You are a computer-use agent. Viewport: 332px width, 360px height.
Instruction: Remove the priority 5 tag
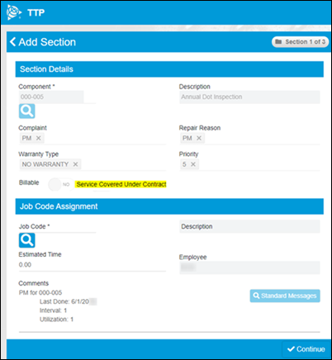[x=193, y=164]
